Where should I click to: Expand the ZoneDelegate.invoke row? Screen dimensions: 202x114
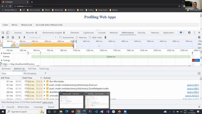coord(45,89)
